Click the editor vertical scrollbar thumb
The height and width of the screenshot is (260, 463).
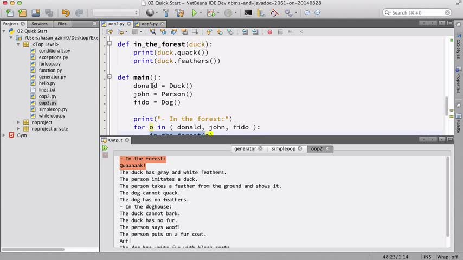(447, 106)
